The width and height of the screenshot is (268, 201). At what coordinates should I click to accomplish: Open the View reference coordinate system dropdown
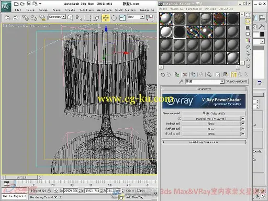pyautogui.click(x=142, y=17)
